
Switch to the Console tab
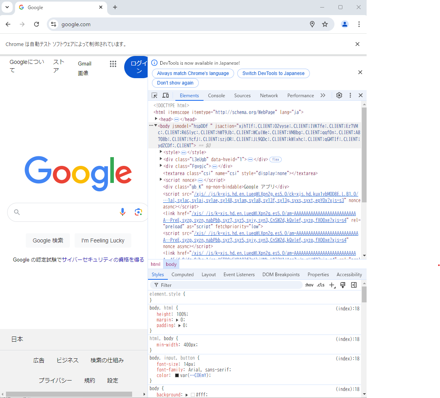pyautogui.click(x=216, y=96)
